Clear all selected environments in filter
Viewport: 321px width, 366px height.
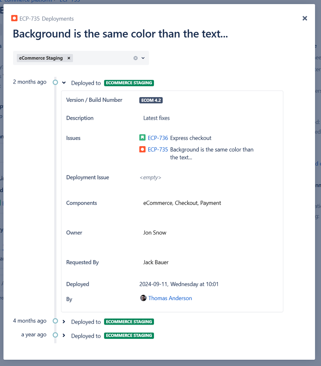135,58
